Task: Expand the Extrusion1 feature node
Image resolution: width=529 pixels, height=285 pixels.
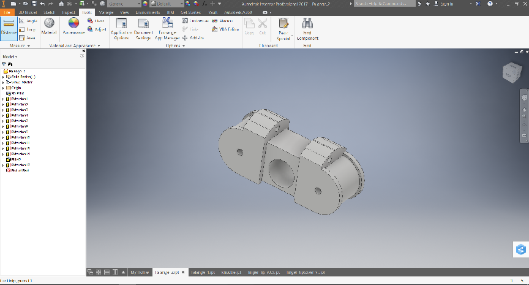Action: (4, 99)
